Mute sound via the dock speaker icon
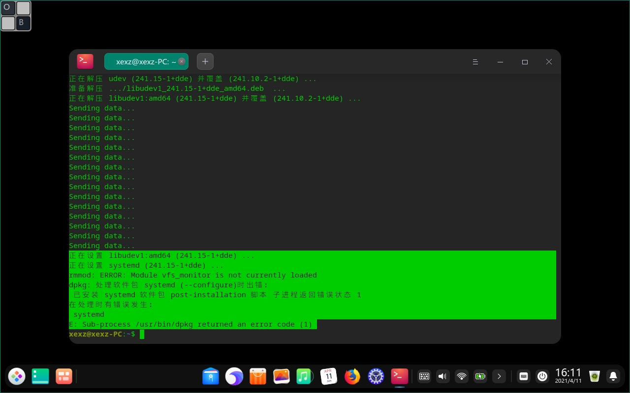 point(442,376)
